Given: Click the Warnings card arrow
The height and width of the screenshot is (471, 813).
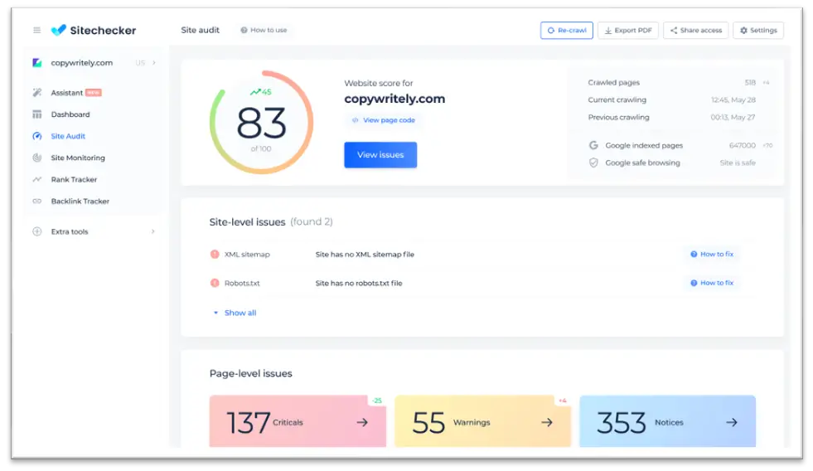Looking at the screenshot, I should (x=547, y=422).
